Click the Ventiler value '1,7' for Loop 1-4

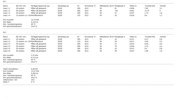coord(161,15)
